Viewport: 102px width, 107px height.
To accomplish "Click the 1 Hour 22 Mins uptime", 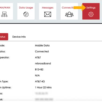I will pyautogui.click(x=43, y=87).
